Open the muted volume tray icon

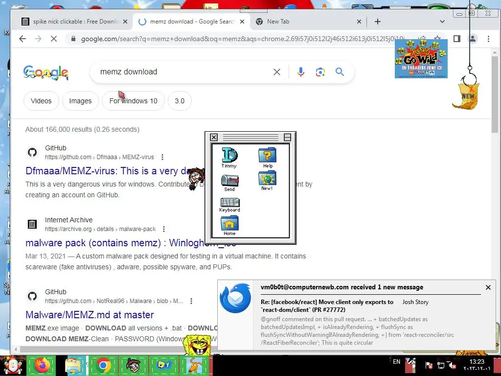(452, 365)
